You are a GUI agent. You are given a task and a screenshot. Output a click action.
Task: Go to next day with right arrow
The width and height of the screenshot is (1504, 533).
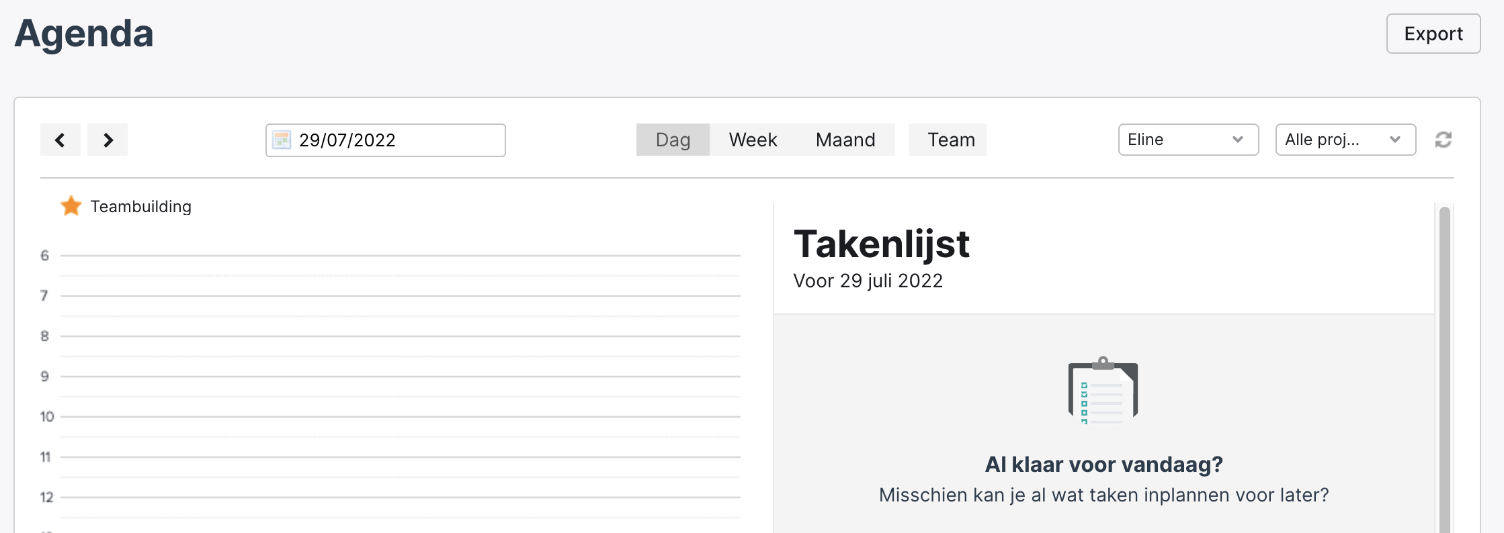point(108,140)
